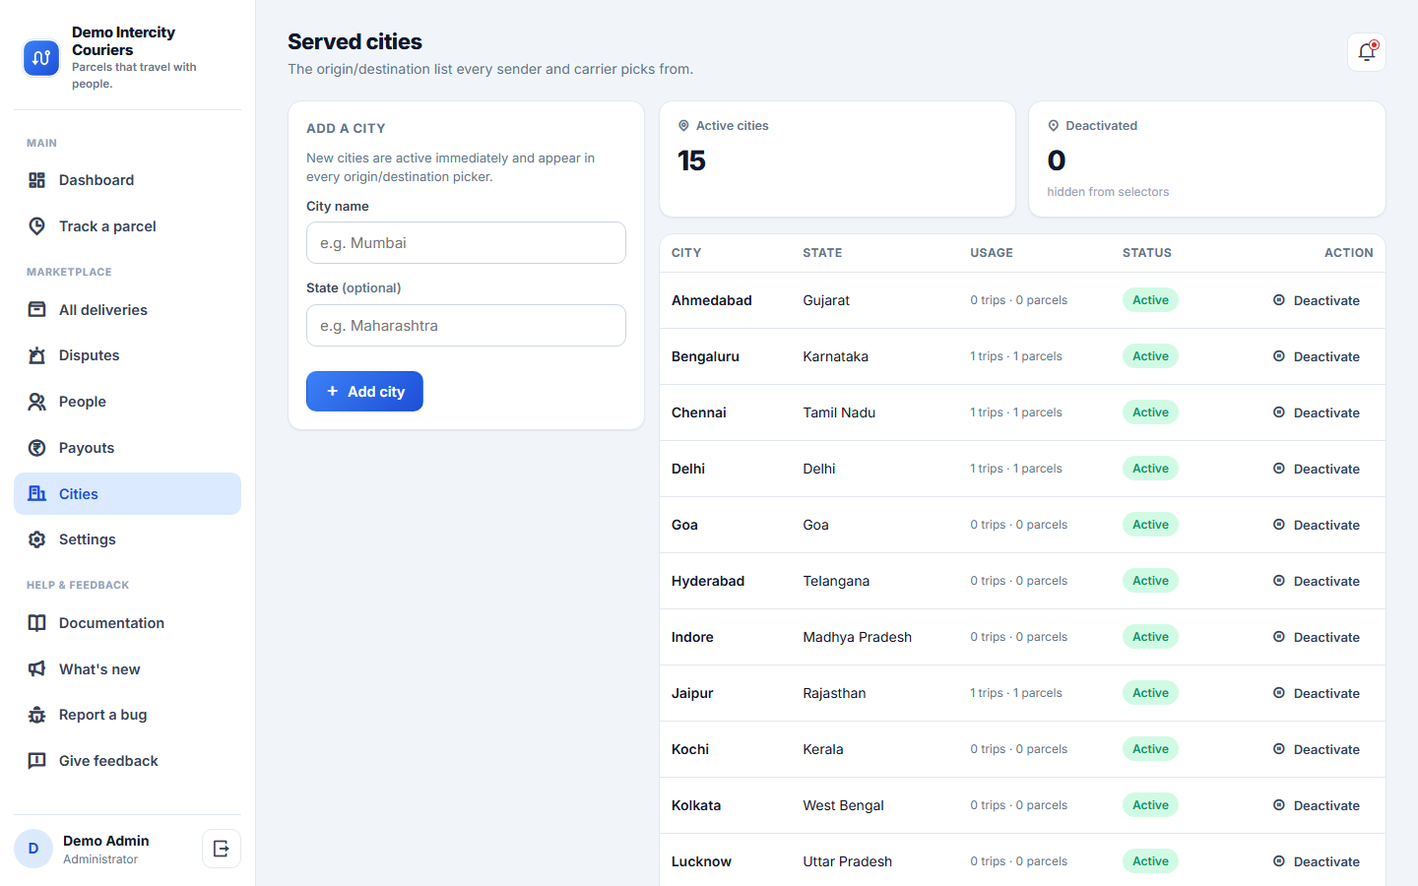Click the Demo Admin avatar circle
Viewport: 1418px width, 886px height.
point(33,849)
